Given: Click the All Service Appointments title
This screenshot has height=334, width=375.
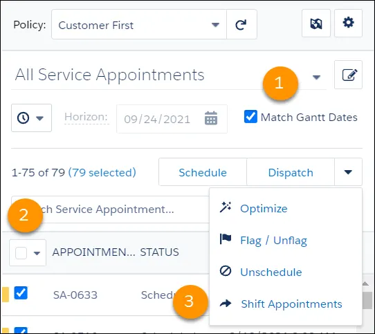Looking at the screenshot, I should (x=109, y=75).
